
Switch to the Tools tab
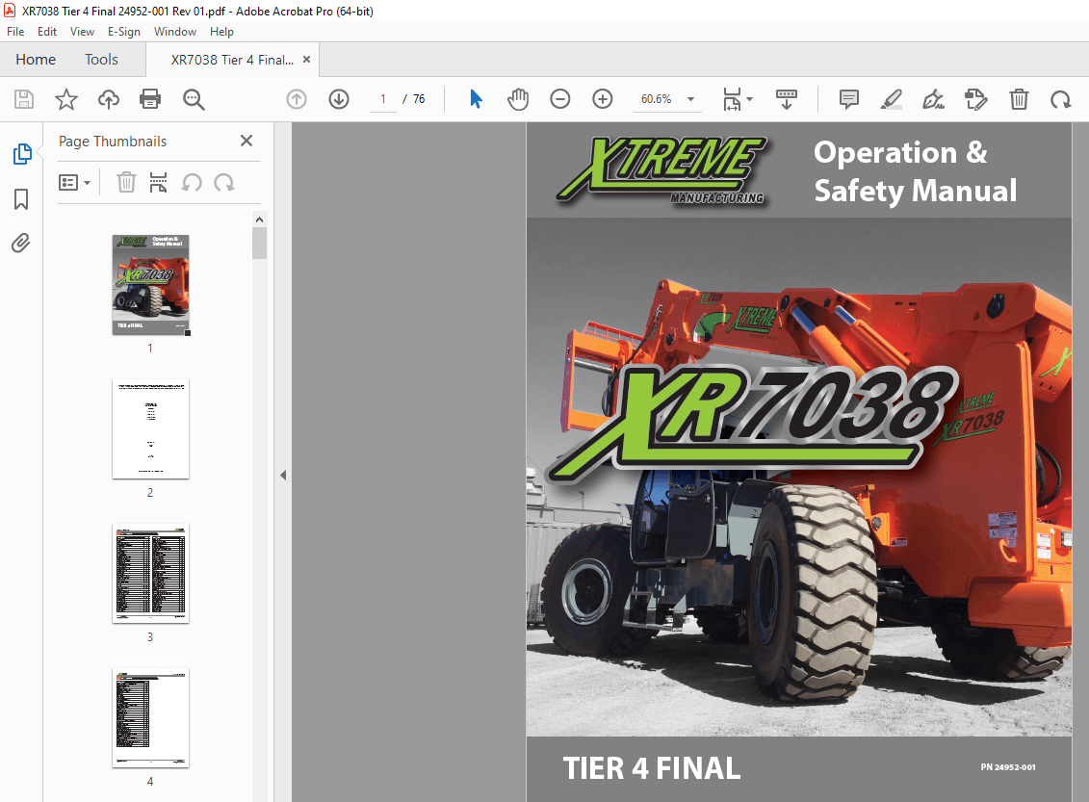(x=101, y=60)
